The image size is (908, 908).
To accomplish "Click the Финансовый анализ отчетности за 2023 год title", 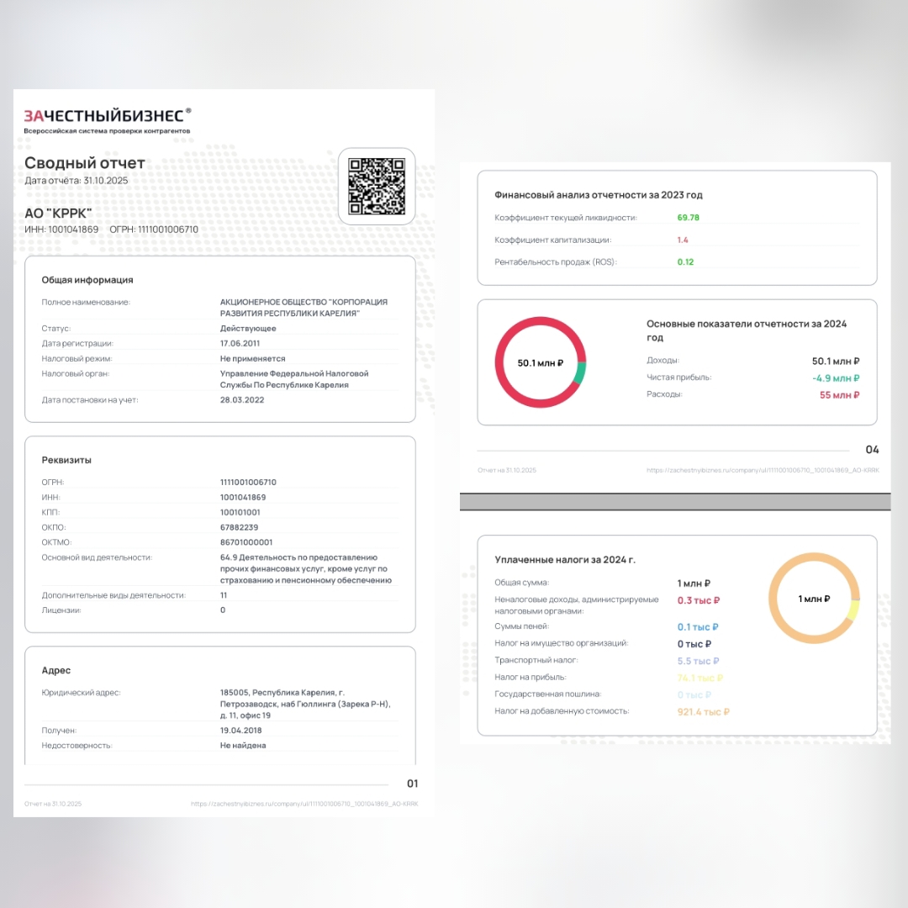I will pyautogui.click(x=599, y=195).
